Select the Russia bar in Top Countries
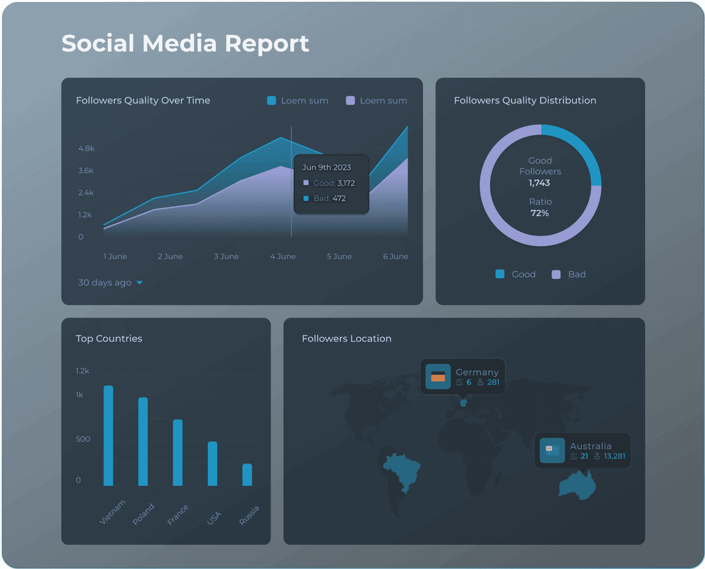This screenshot has height=569, width=705. [x=247, y=474]
